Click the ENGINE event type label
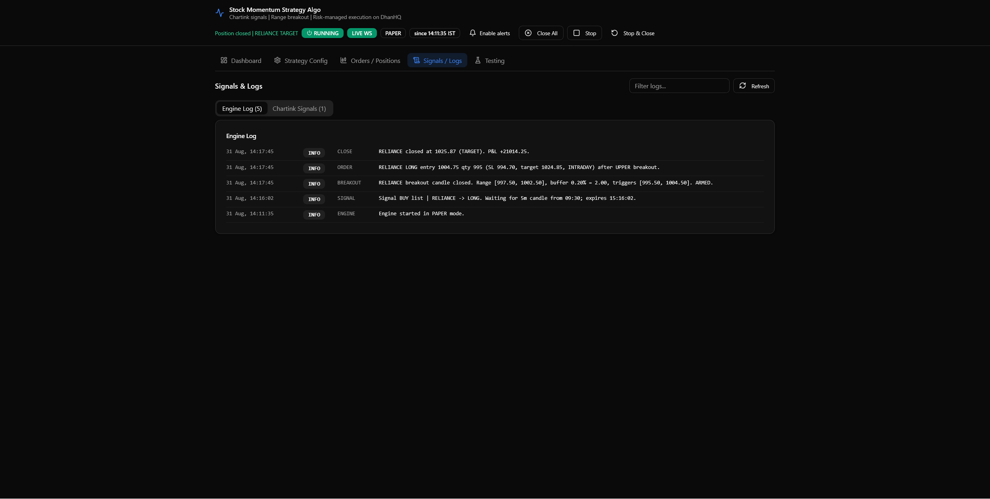This screenshot has width=990, height=499. point(346,214)
